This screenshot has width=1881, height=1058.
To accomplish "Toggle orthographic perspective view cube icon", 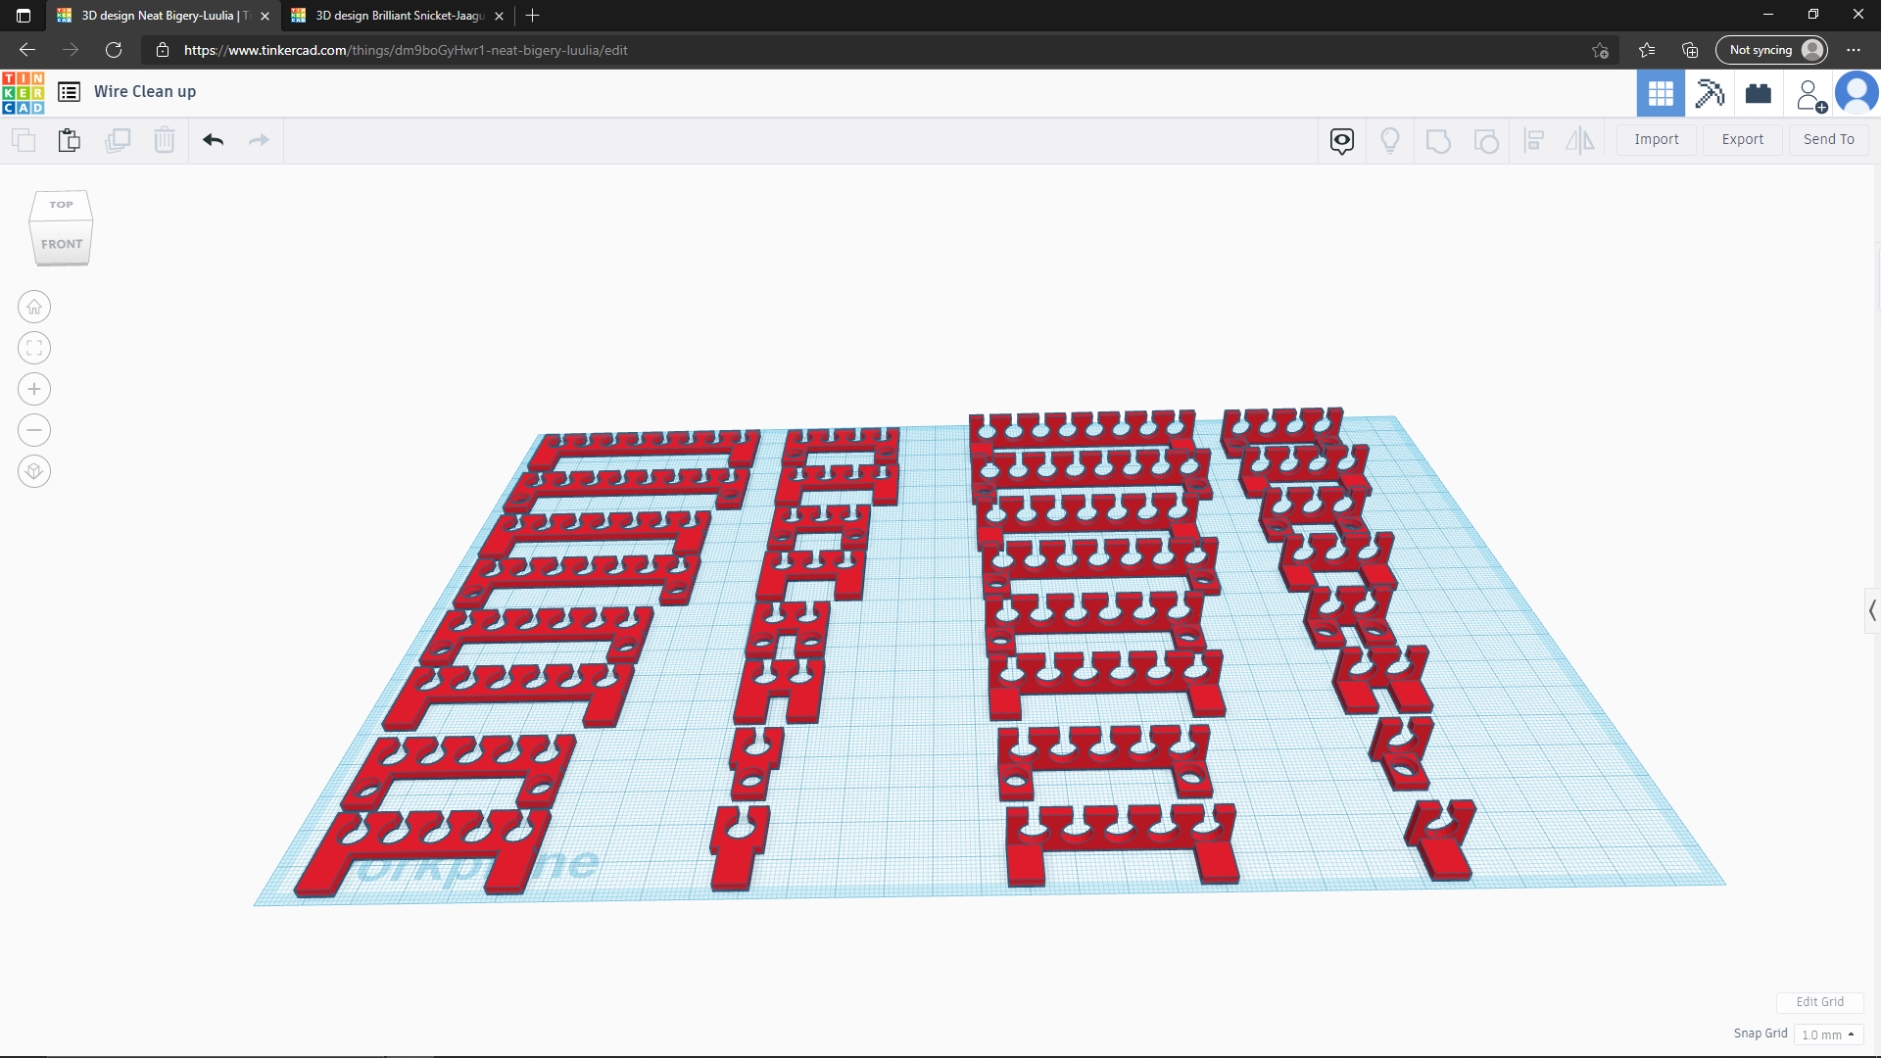I will point(34,471).
